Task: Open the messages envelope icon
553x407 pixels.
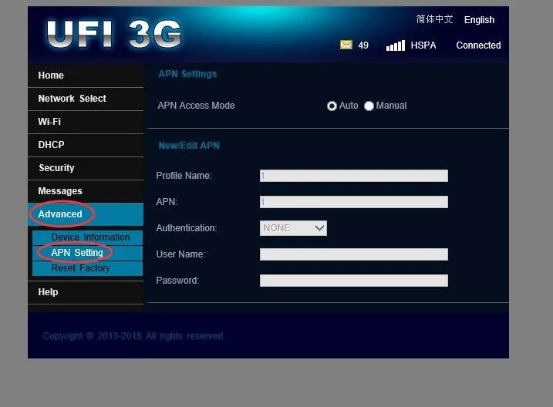Action: click(346, 45)
